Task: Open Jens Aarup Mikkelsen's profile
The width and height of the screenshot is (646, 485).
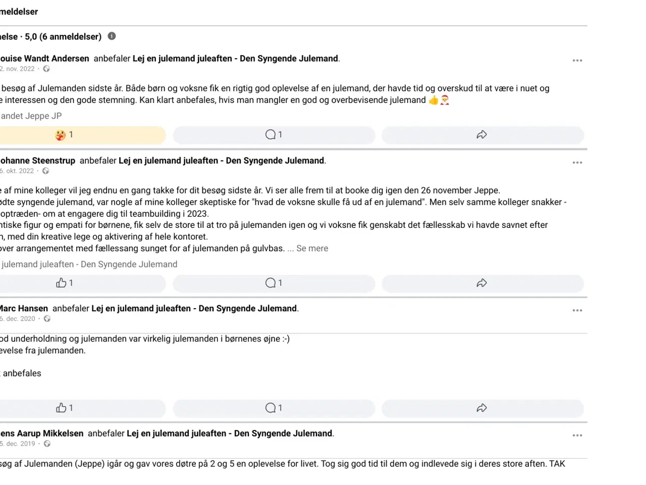Action: pos(41,433)
